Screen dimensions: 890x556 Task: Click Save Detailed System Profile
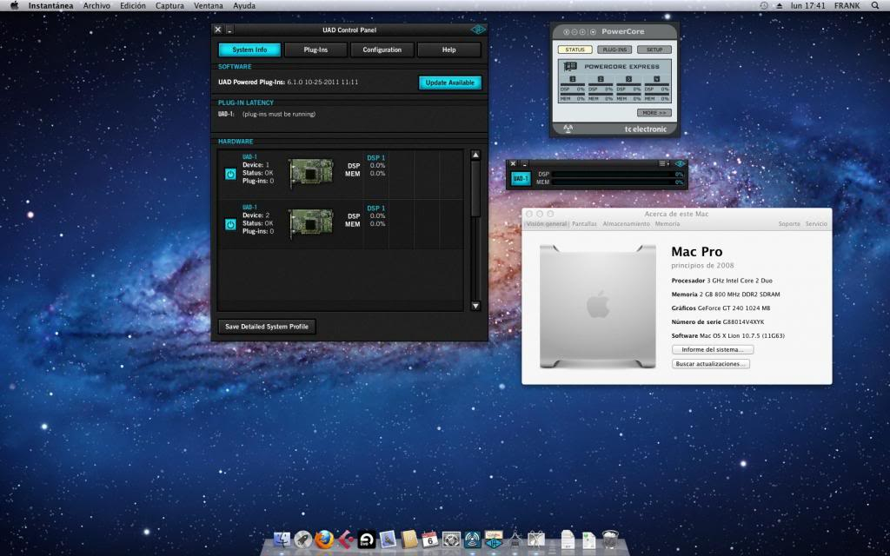(x=267, y=327)
